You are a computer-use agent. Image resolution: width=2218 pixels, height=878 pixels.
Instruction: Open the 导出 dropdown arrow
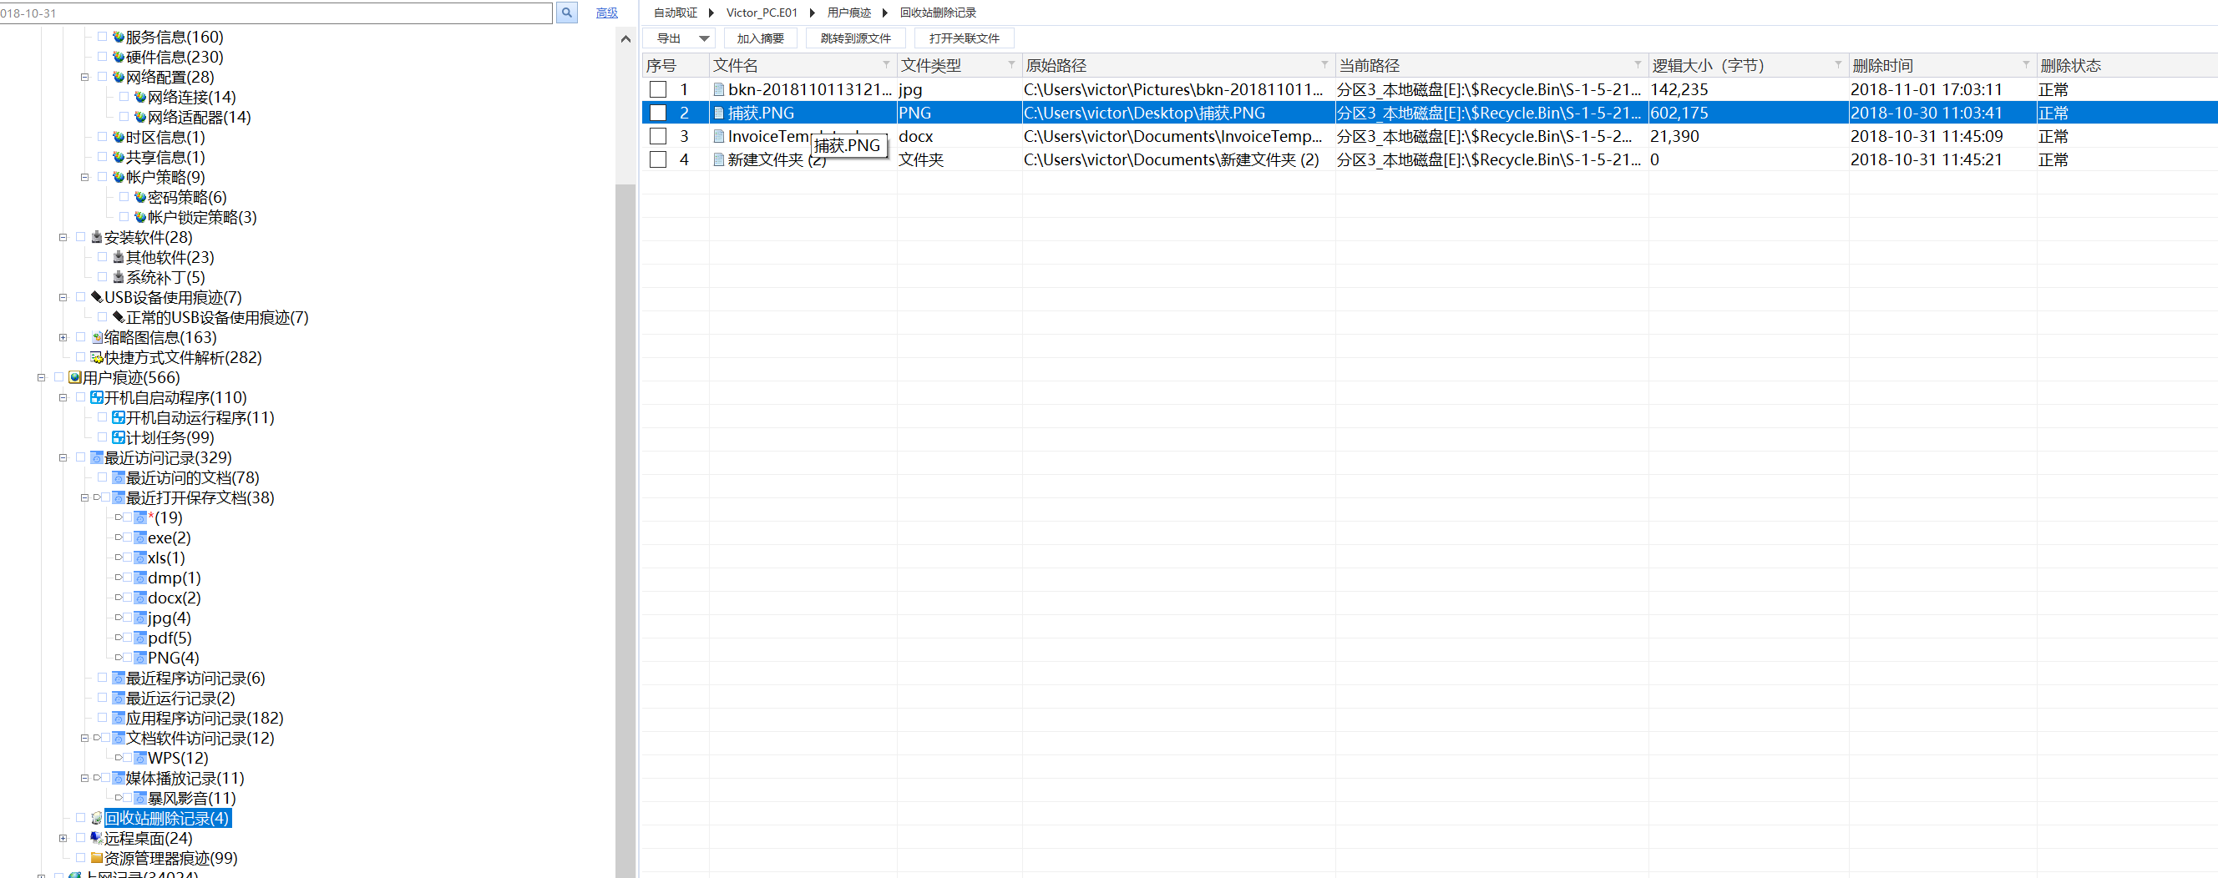point(703,38)
